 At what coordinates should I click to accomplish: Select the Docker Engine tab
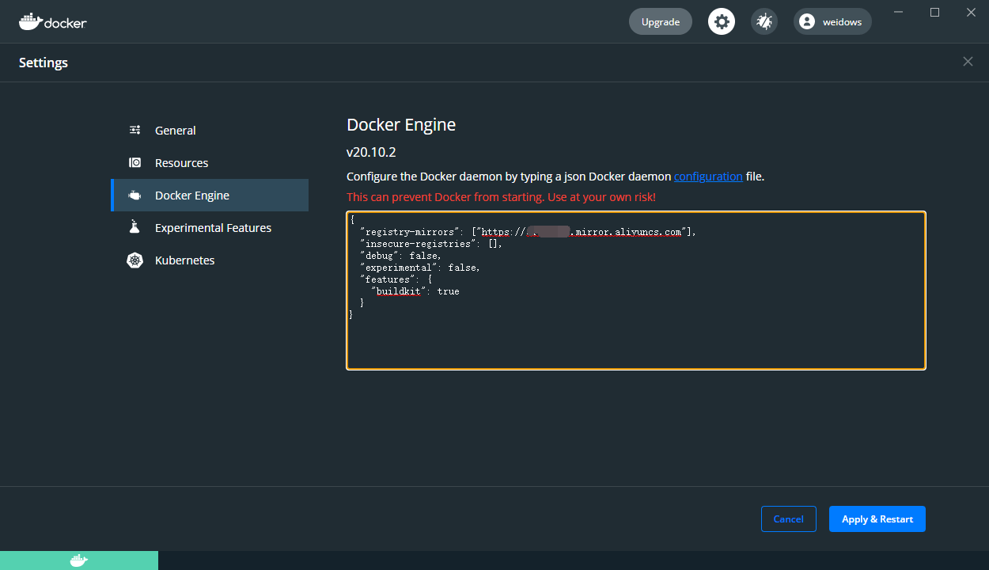tap(210, 195)
